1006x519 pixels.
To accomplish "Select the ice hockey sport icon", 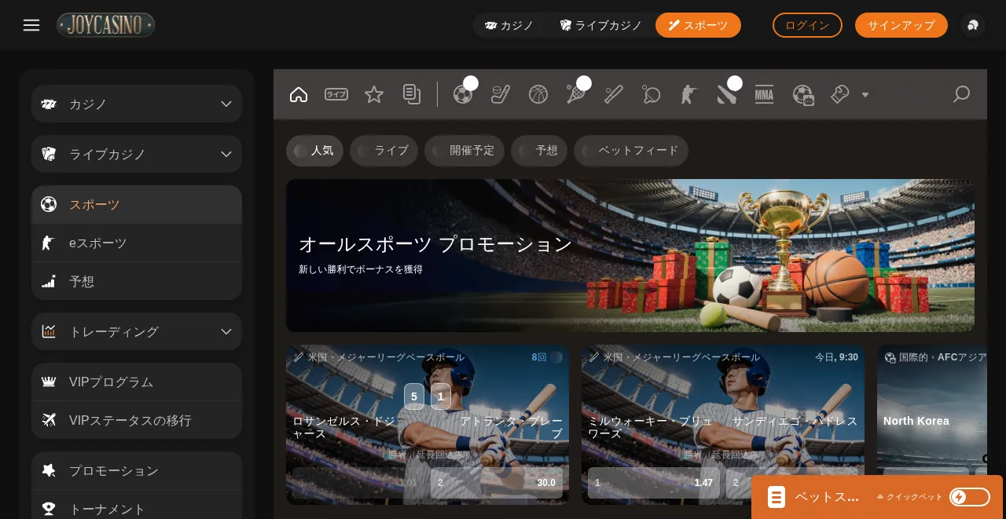I will tap(501, 94).
